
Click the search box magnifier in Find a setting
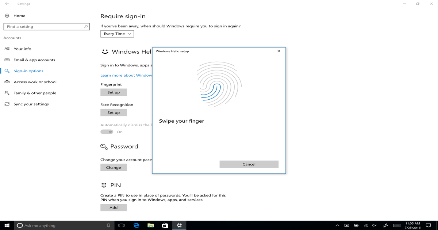pyautogui.click(x=85, y=26)
